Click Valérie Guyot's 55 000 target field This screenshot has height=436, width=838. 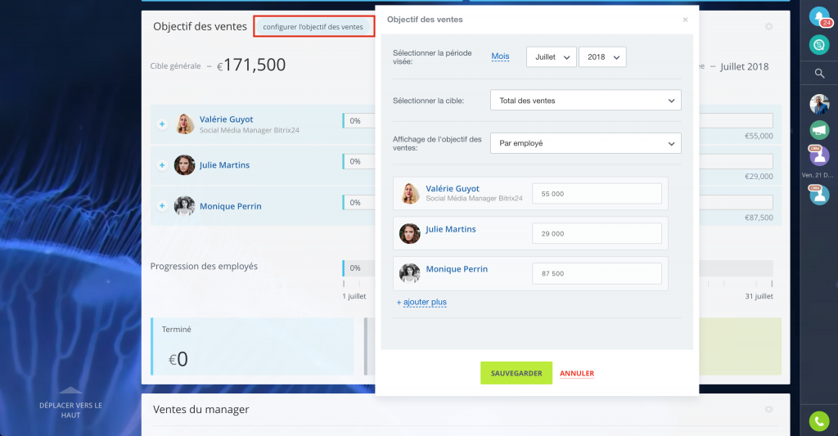(x=596, y=194)
